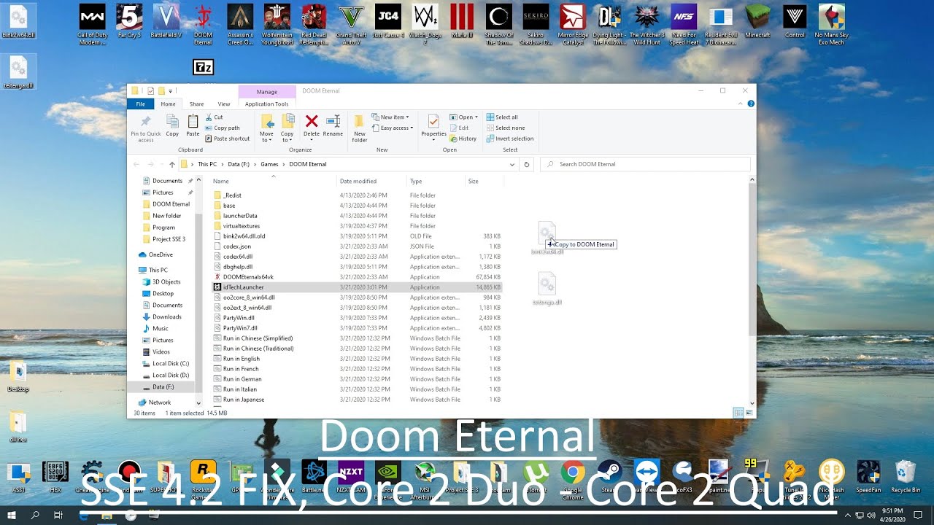Click Select none in the ribbon
Image resolution: width=934 pixels, height=525 pixels.
[505, 128]
